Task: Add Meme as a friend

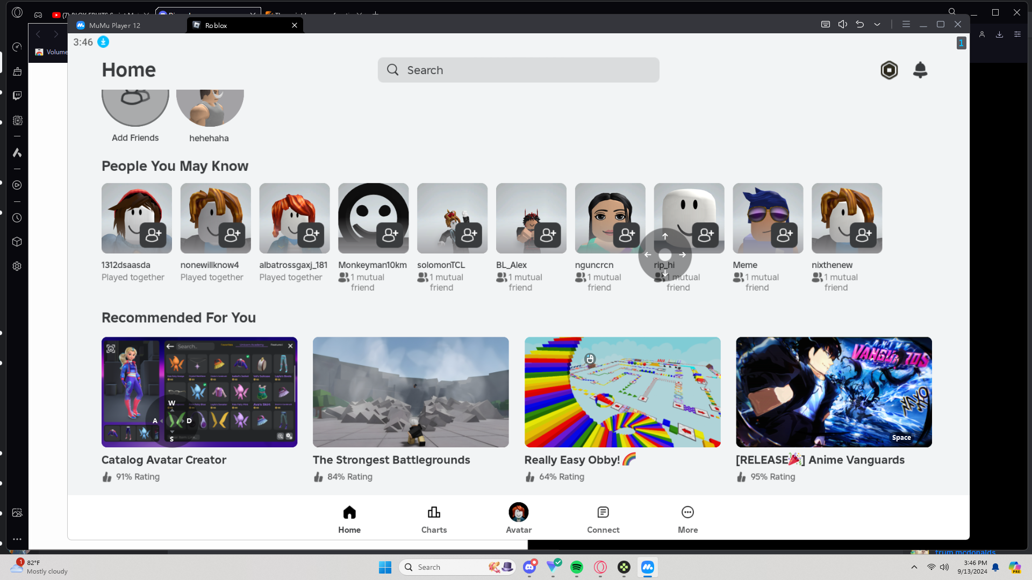Action: 785,235
